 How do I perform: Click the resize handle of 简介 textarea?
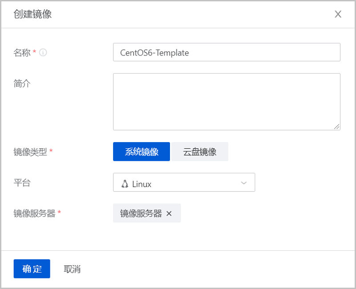point(337,127)
